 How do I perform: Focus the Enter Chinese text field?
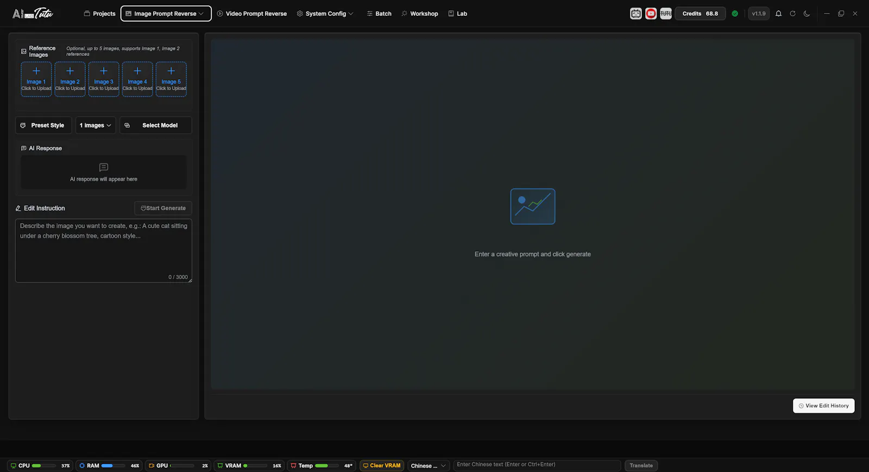(x=537, y=465)
